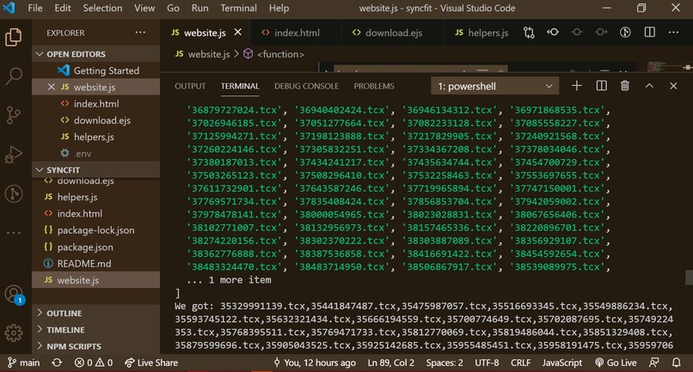Create a new terminal with plus icon

coord(576,86)
